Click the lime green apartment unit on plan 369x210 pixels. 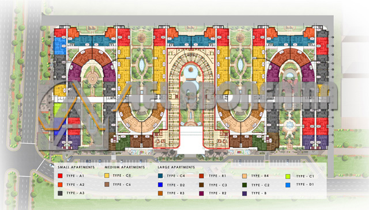click(x=57, y=109)
